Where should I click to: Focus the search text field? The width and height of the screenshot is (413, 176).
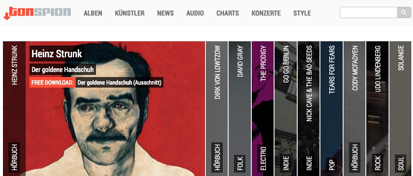368,12
